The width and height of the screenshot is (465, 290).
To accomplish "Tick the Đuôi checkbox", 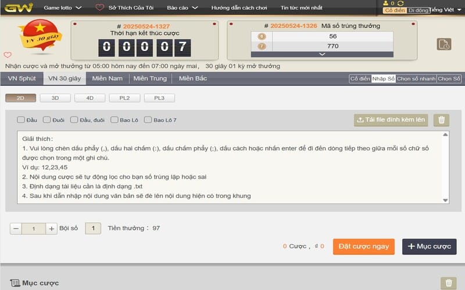I will point(46,120).
